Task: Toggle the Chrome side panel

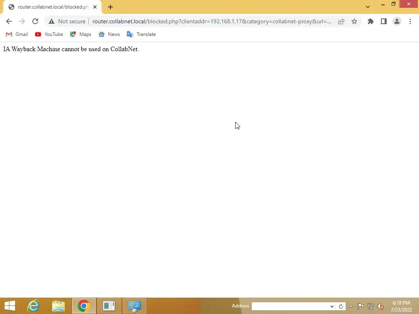Action: (384, 21)
